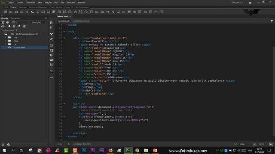
Task: Click the Kaynak Kodu source button
Action: [x=64, y=21]
